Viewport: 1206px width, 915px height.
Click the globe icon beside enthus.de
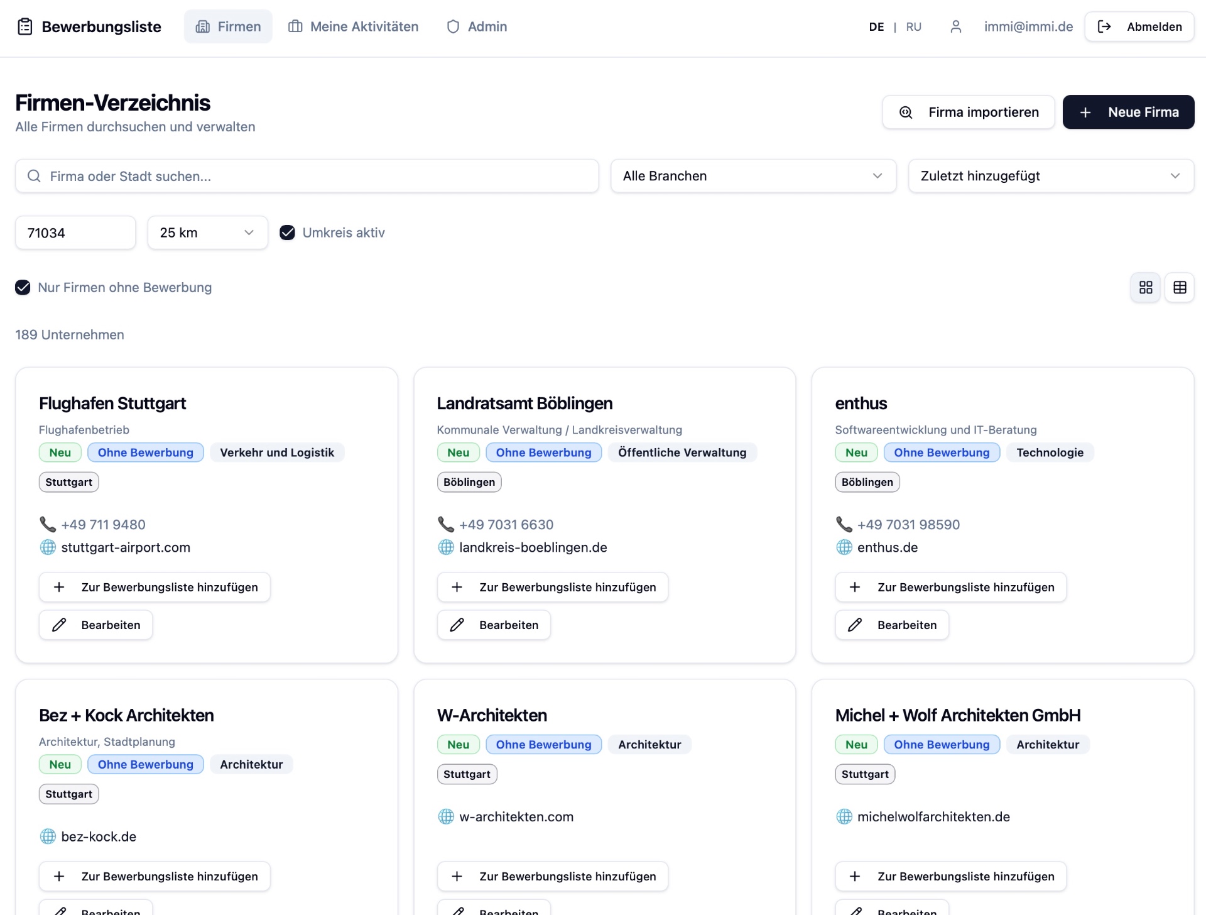click(844, 547)
